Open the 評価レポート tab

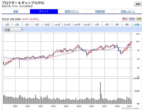(x=128, y=12)
